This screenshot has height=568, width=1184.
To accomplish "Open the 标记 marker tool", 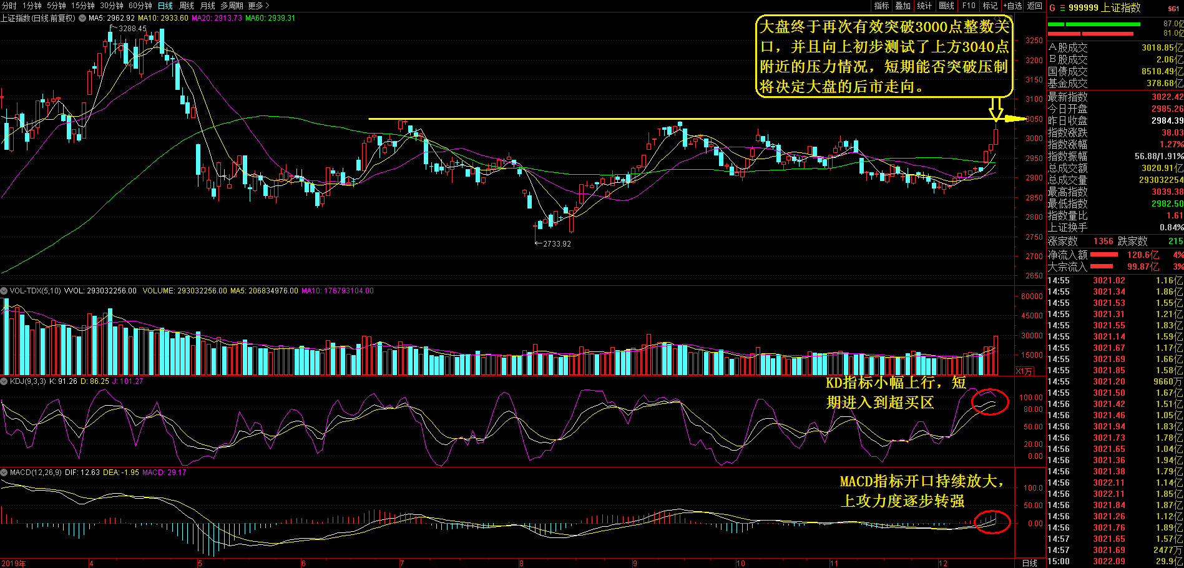I will click(x=990, y=6).
